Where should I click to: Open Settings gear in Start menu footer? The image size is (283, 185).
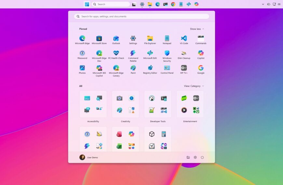coord(195,157)
